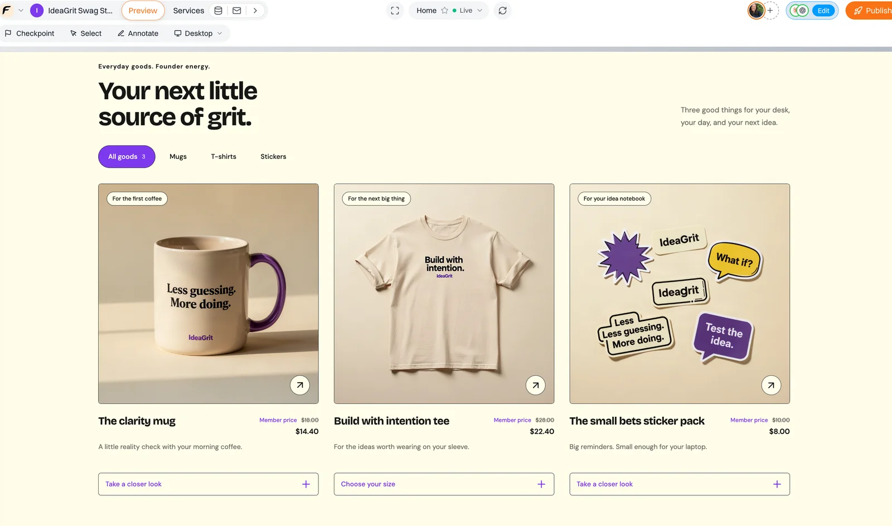Publish the site
The width and height of the screenshot is (892, 526).
click(870, 11)
